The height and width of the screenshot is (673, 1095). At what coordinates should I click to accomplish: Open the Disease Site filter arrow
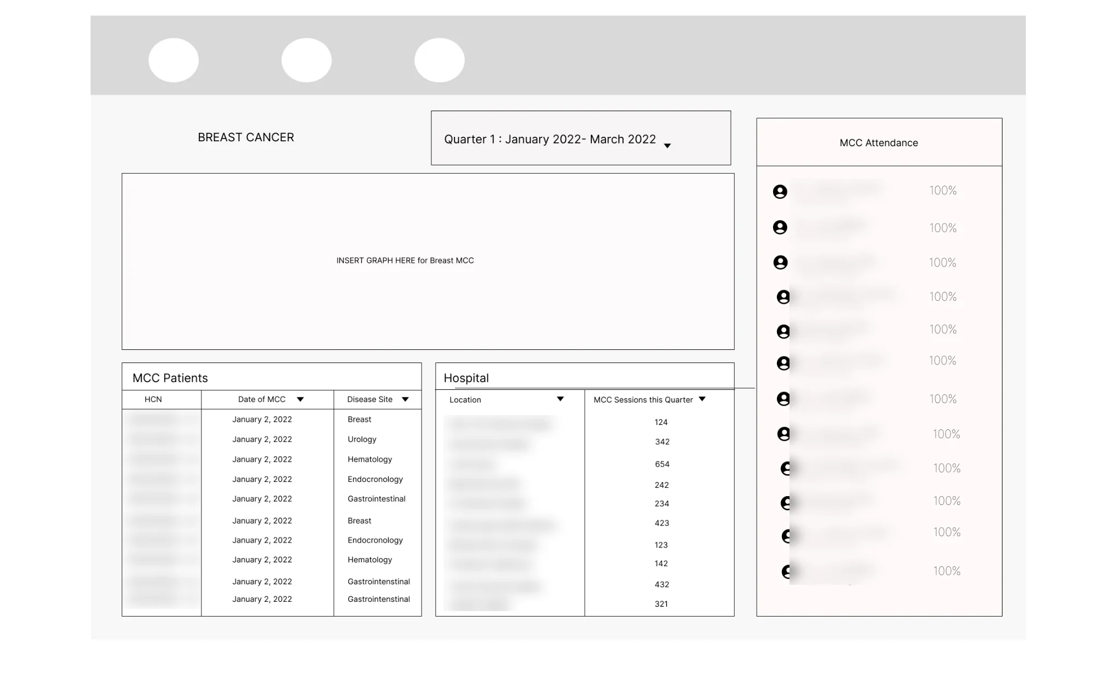(405, 400)
